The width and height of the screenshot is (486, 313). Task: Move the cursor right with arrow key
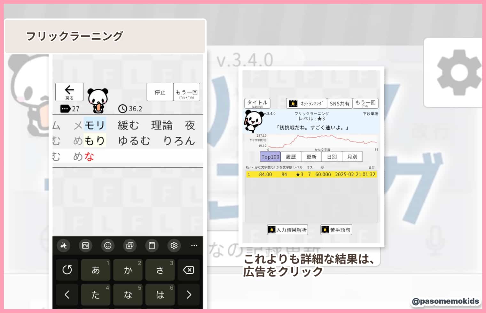tap(189, 294)
